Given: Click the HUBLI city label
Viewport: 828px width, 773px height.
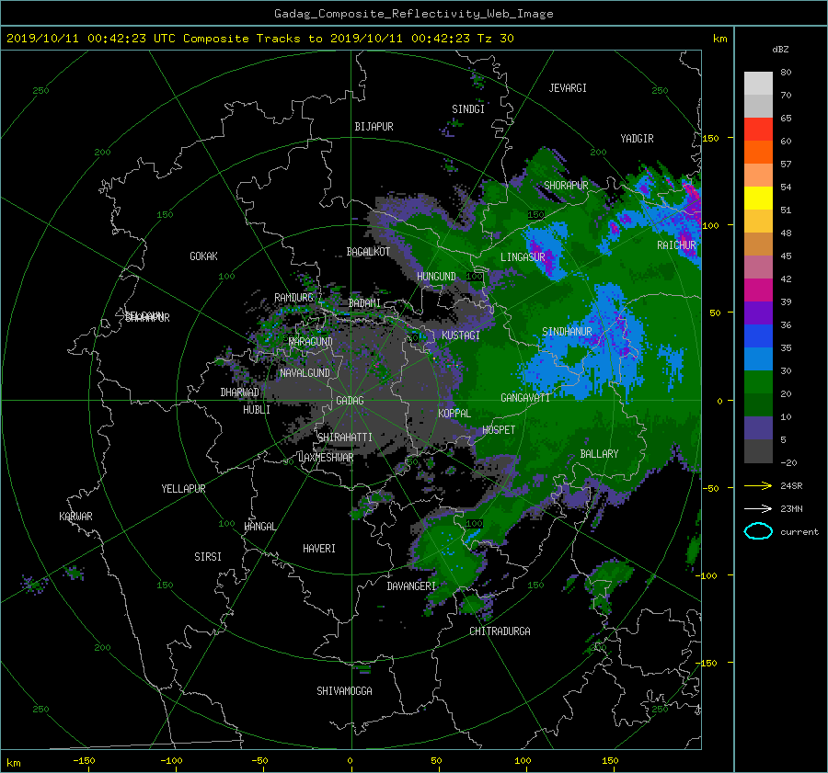Looking at the screenshot, I should 256,410.
